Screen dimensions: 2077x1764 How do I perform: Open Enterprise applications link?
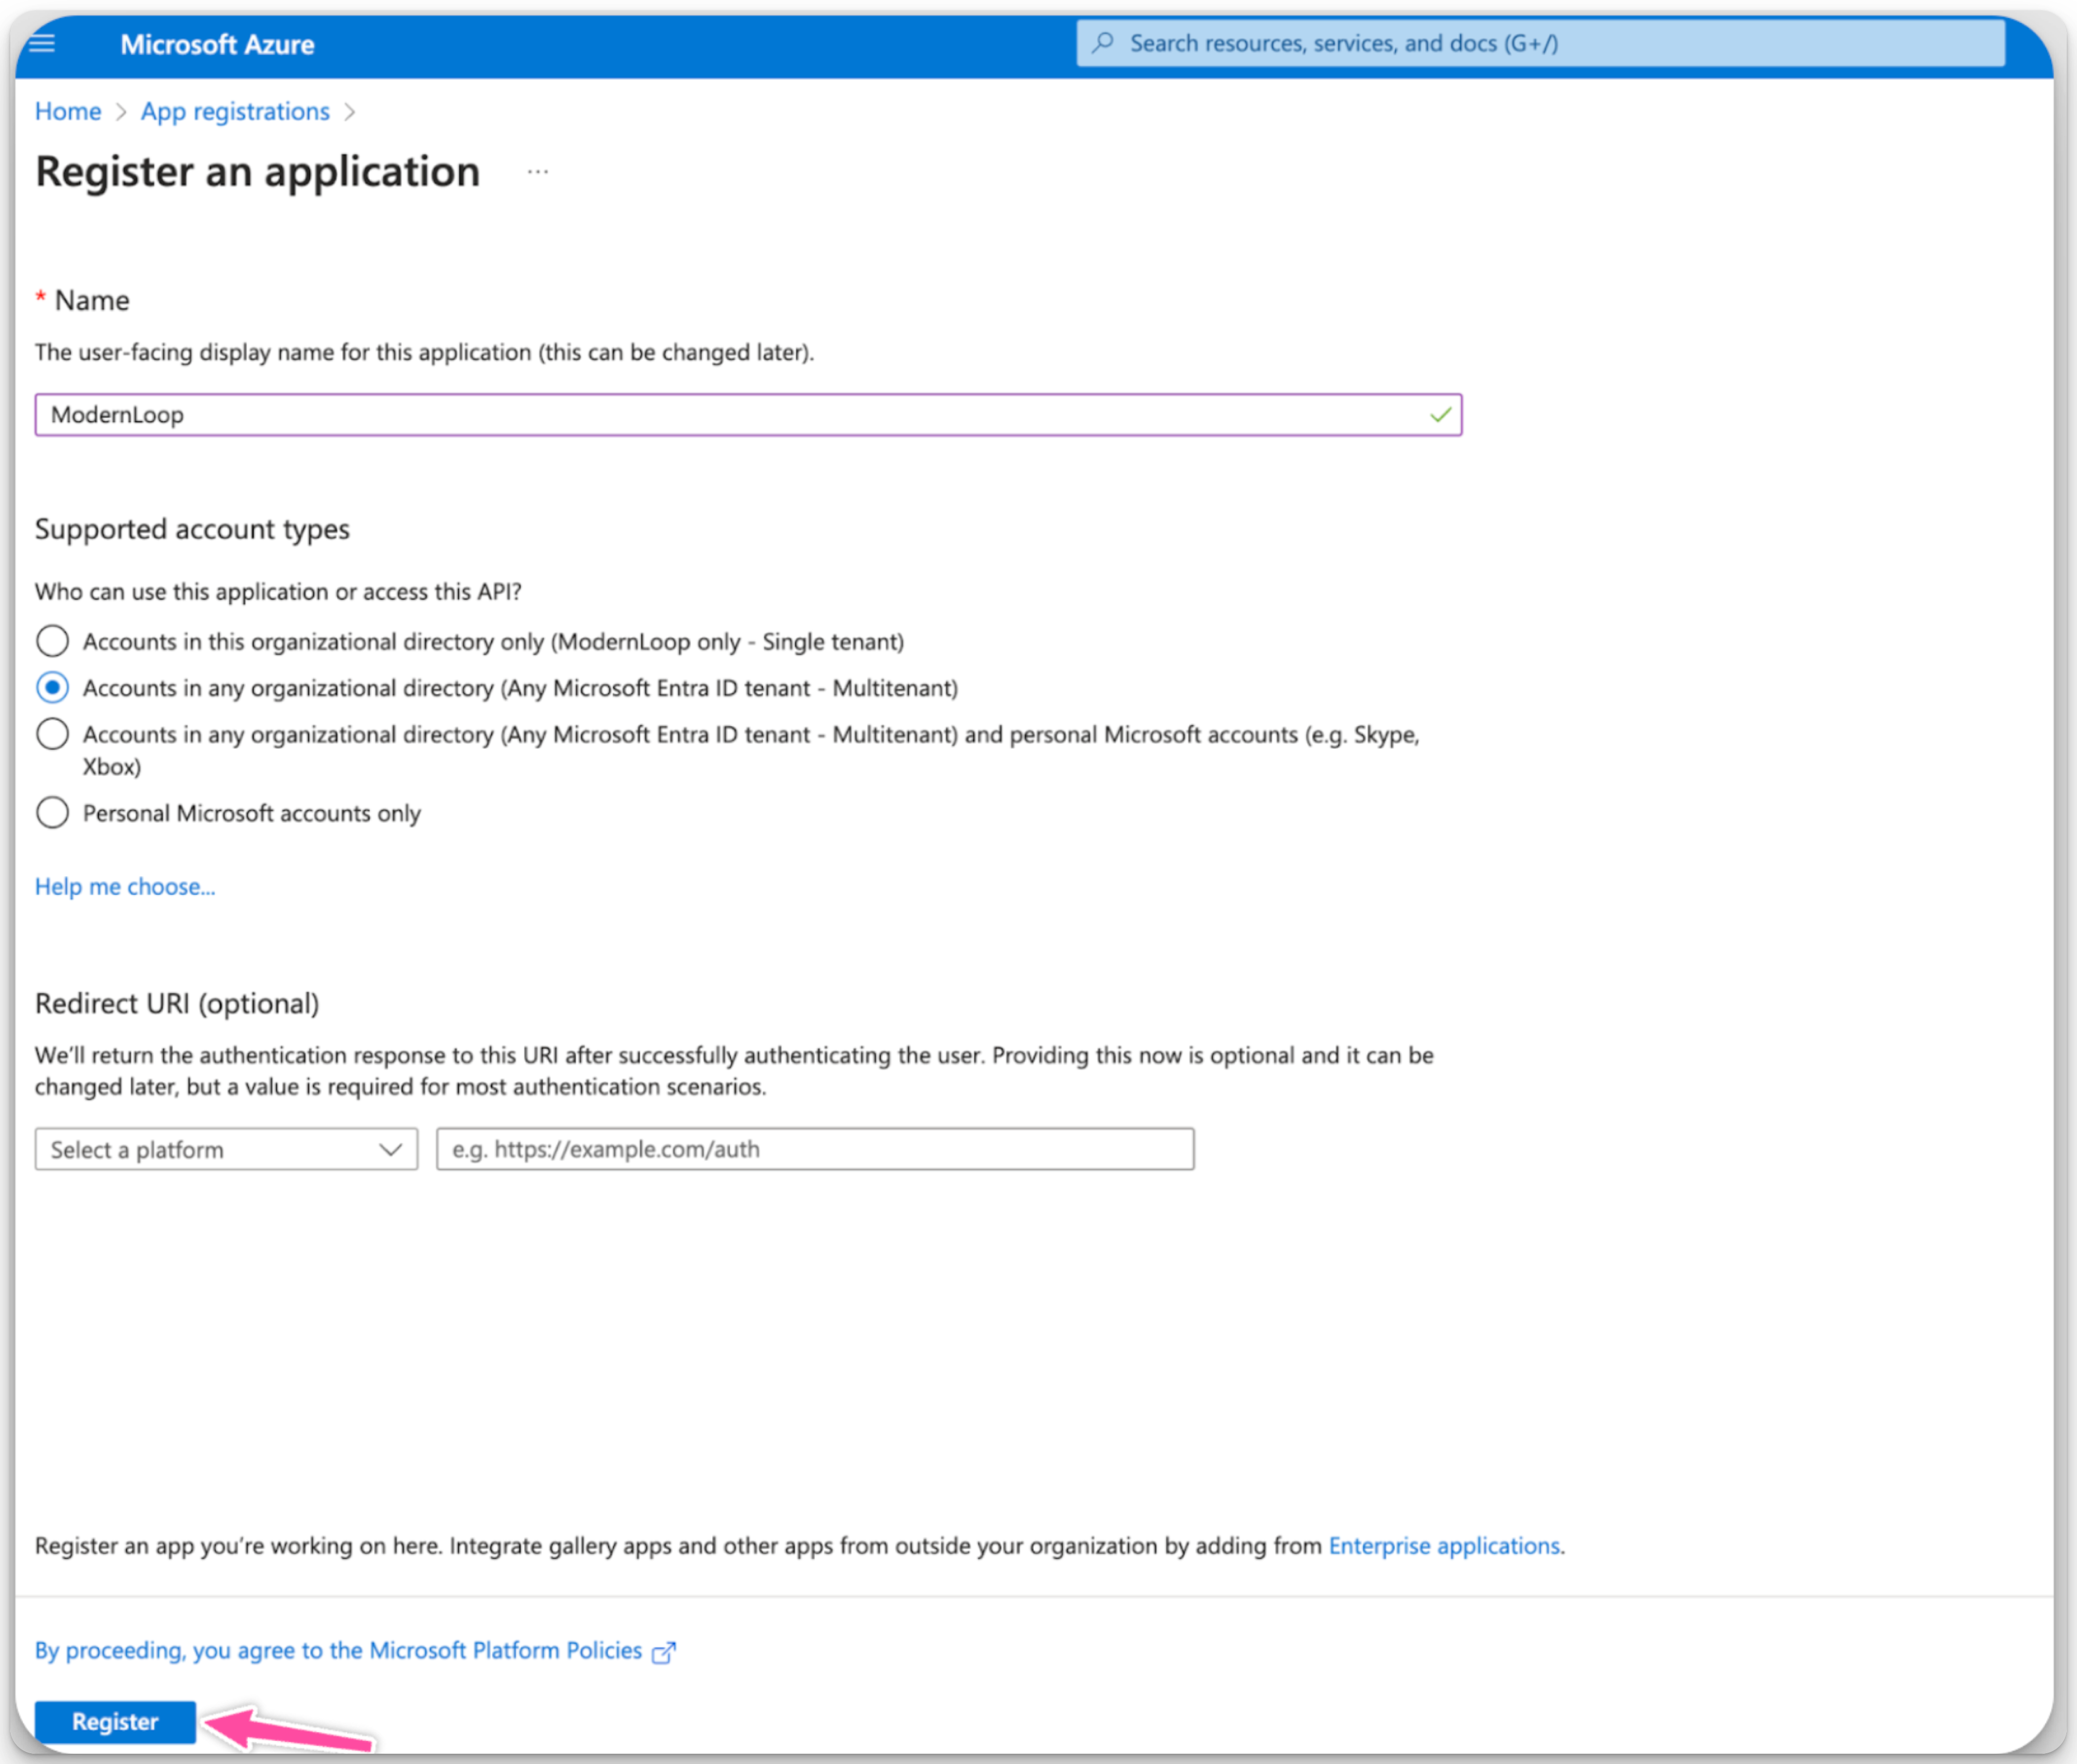coord(1443,1546)
